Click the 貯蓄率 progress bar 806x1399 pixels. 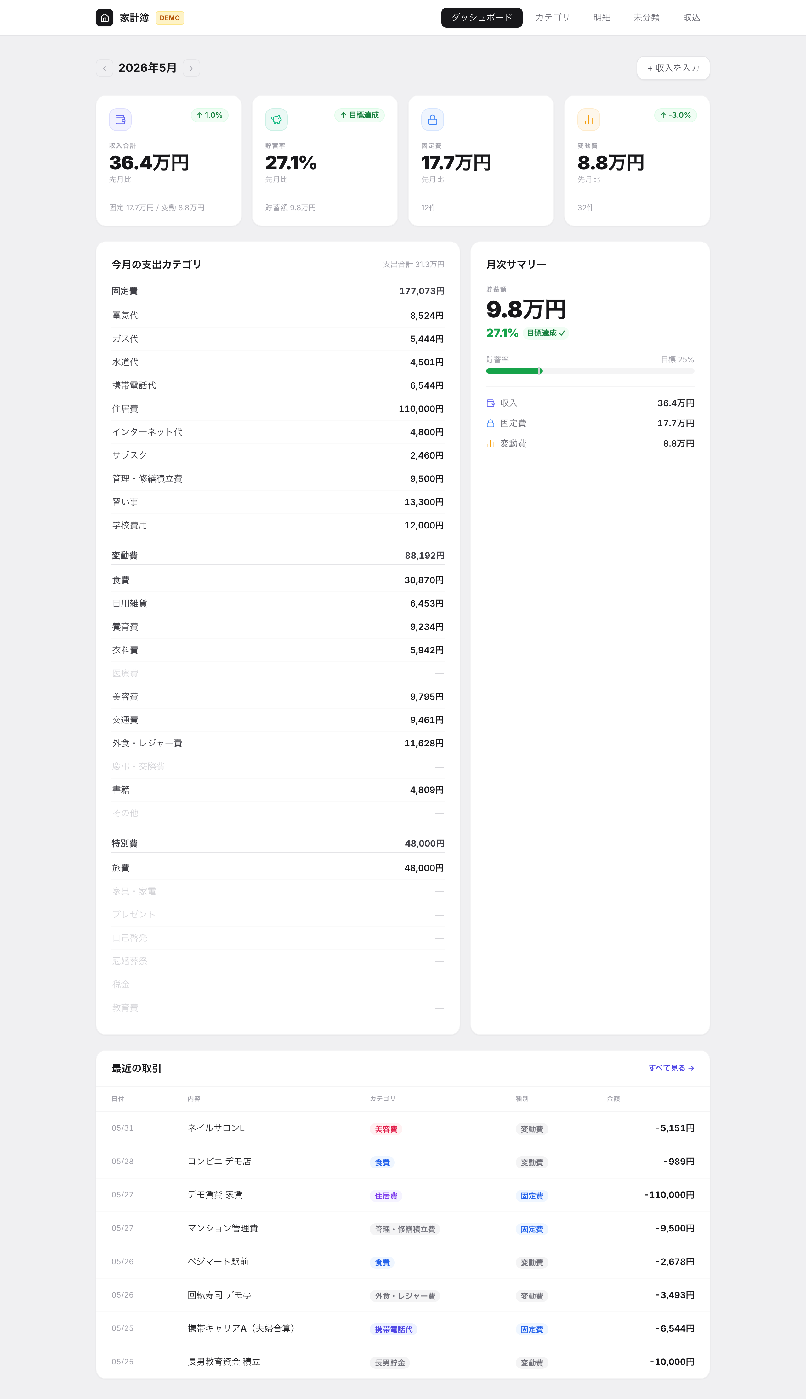pos(590,371)
